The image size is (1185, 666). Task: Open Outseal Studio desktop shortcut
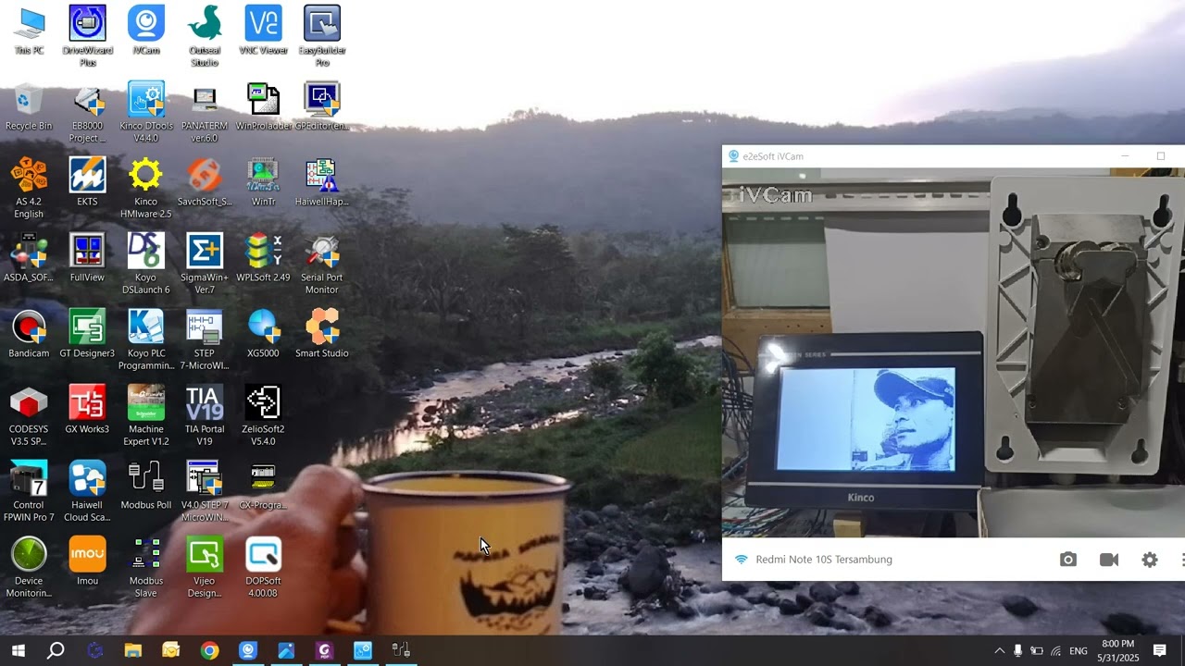point(205,37)
